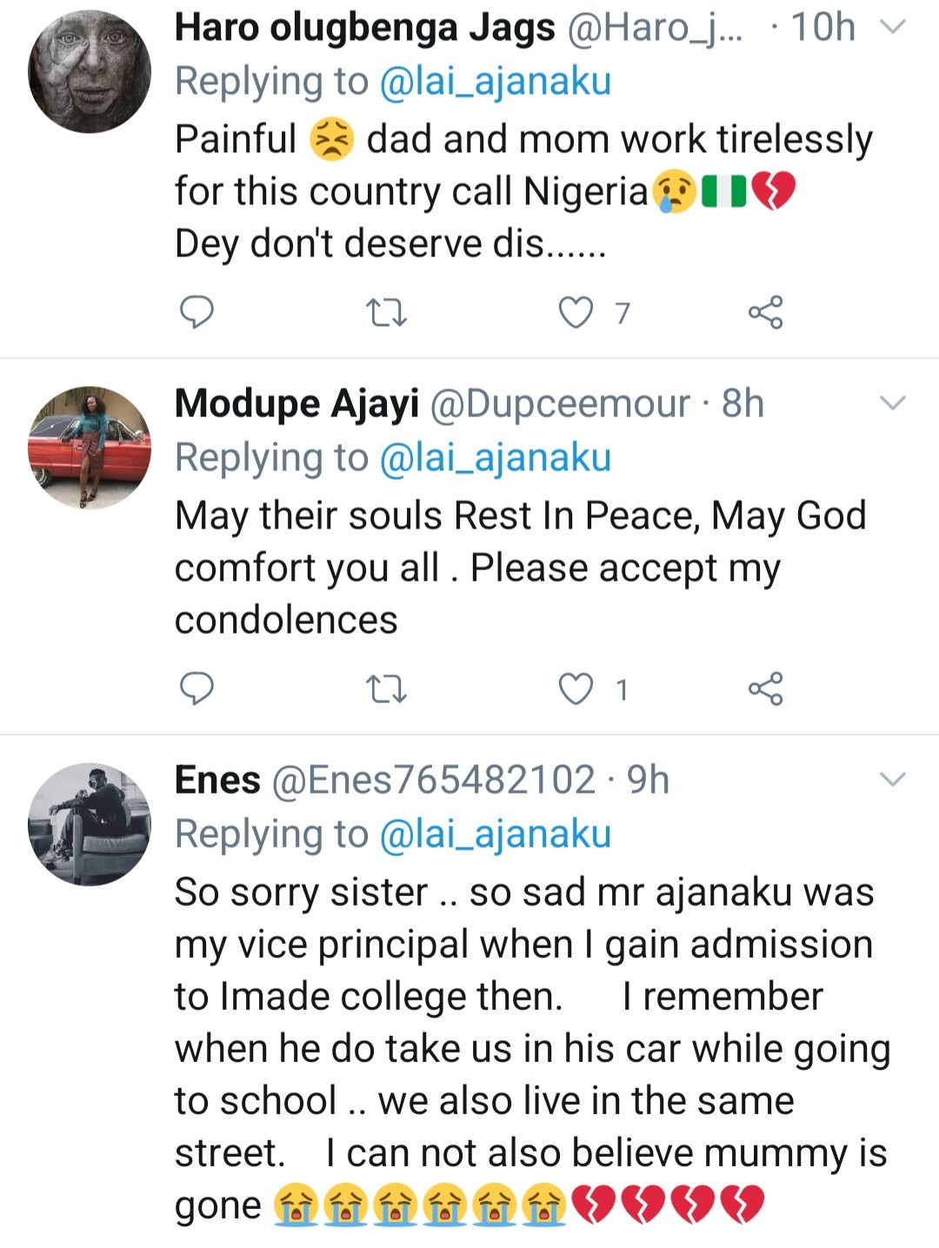
Task: Retweet Haro olugbenga Jags' tweet
Action: [x=386, y=313]
